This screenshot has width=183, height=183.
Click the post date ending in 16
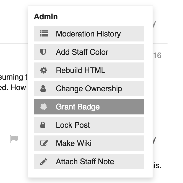click(157, 56)
